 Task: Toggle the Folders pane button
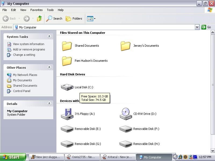tap(74, 19)
